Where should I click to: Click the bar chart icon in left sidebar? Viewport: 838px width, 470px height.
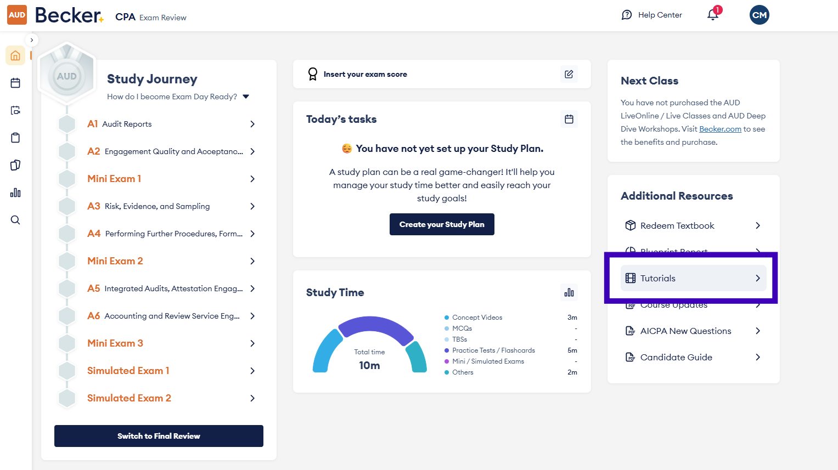(15, 192)
